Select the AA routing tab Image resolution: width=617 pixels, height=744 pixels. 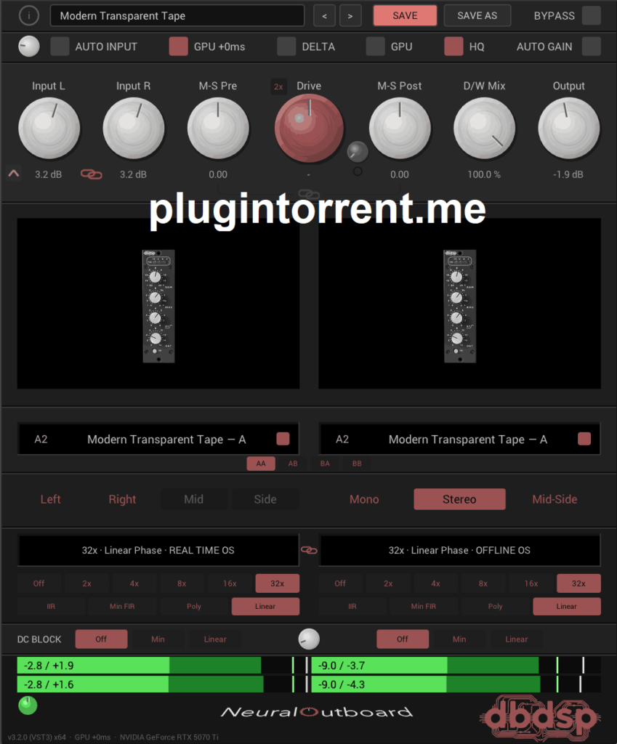(261, 464)
